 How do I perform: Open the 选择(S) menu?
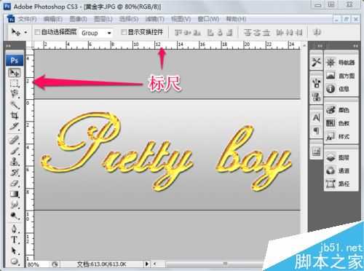(x=129, y=19)
